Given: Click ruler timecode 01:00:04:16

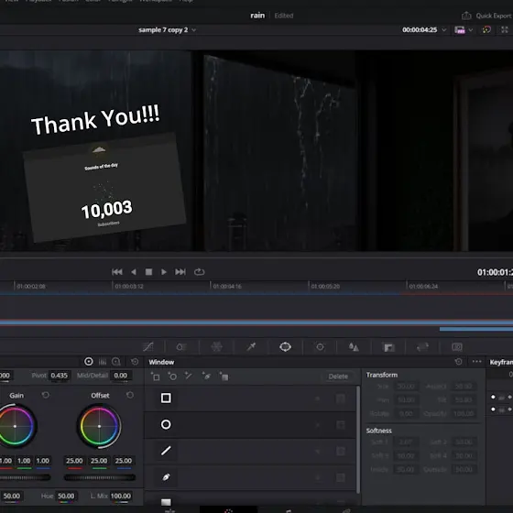Looking at the screenshot, I should click(227, 286).
